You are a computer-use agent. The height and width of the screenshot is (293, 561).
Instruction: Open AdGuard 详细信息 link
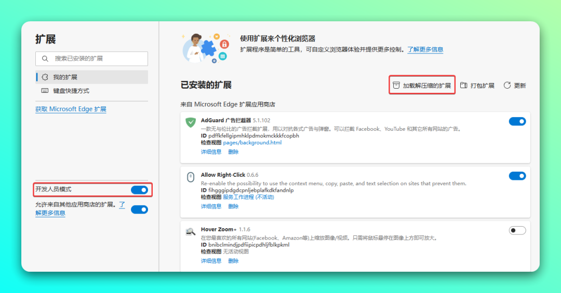tap(211, 152)
